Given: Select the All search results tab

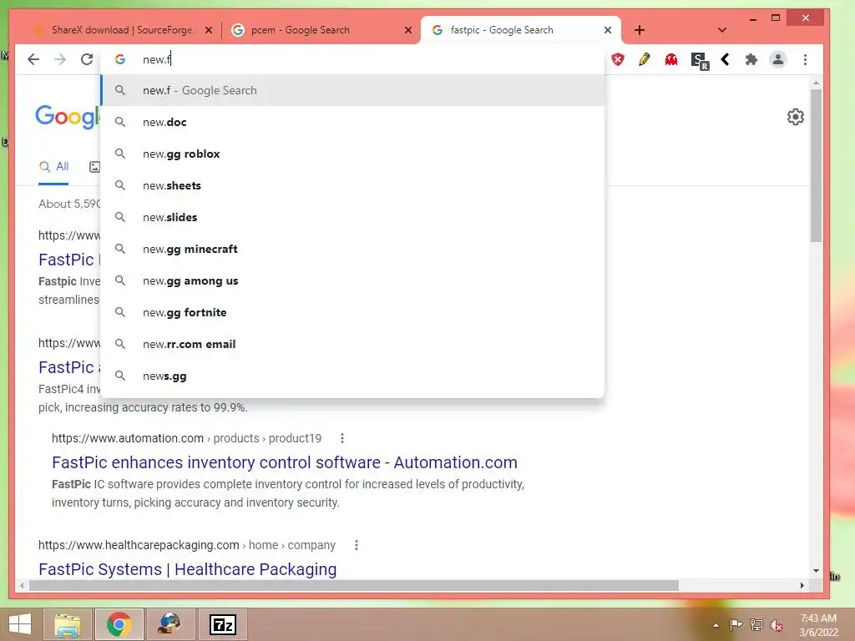Looking at the screenshot, I should [53, 167].
